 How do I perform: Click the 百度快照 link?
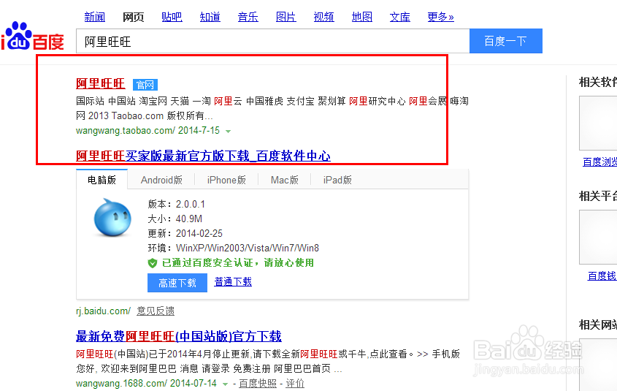click(258, 384)
